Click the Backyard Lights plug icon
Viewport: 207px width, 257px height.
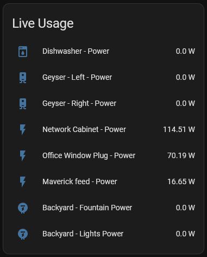pos(23,234)
